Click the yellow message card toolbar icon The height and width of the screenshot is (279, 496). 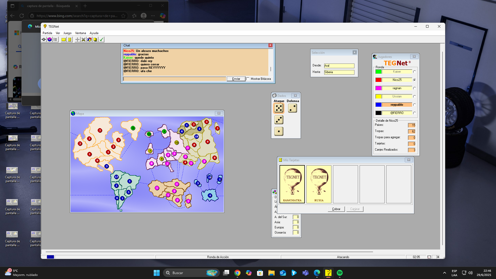[x=64, y=40]
